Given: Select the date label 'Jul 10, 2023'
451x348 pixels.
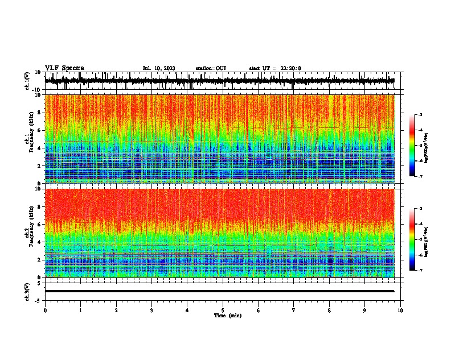Looking at the screenshot, I should (159, 68).
